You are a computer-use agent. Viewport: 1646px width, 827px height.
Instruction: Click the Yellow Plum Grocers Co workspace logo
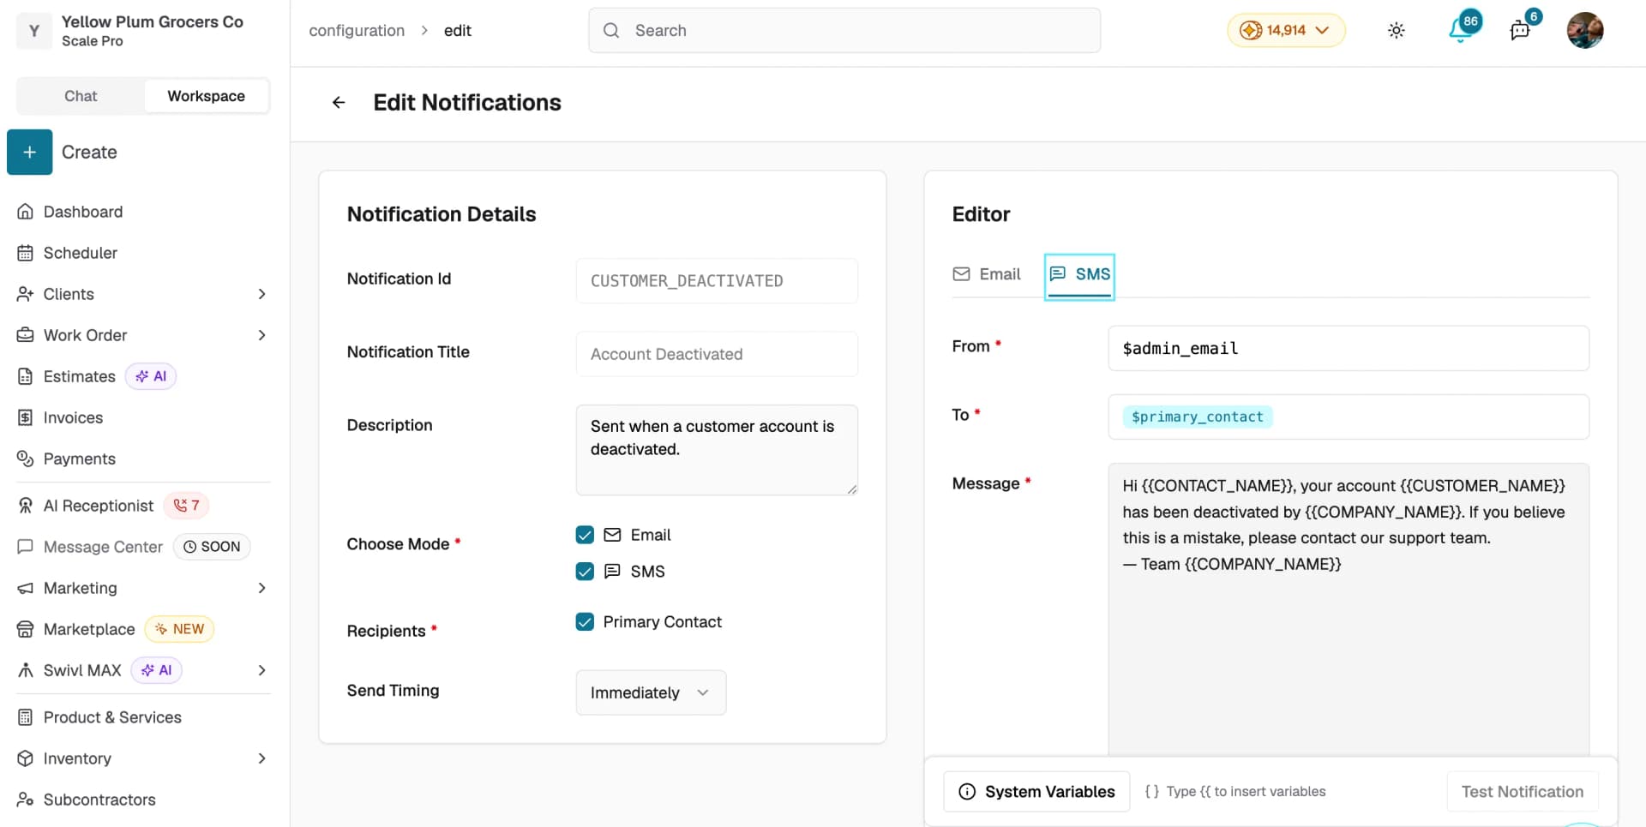34,31
